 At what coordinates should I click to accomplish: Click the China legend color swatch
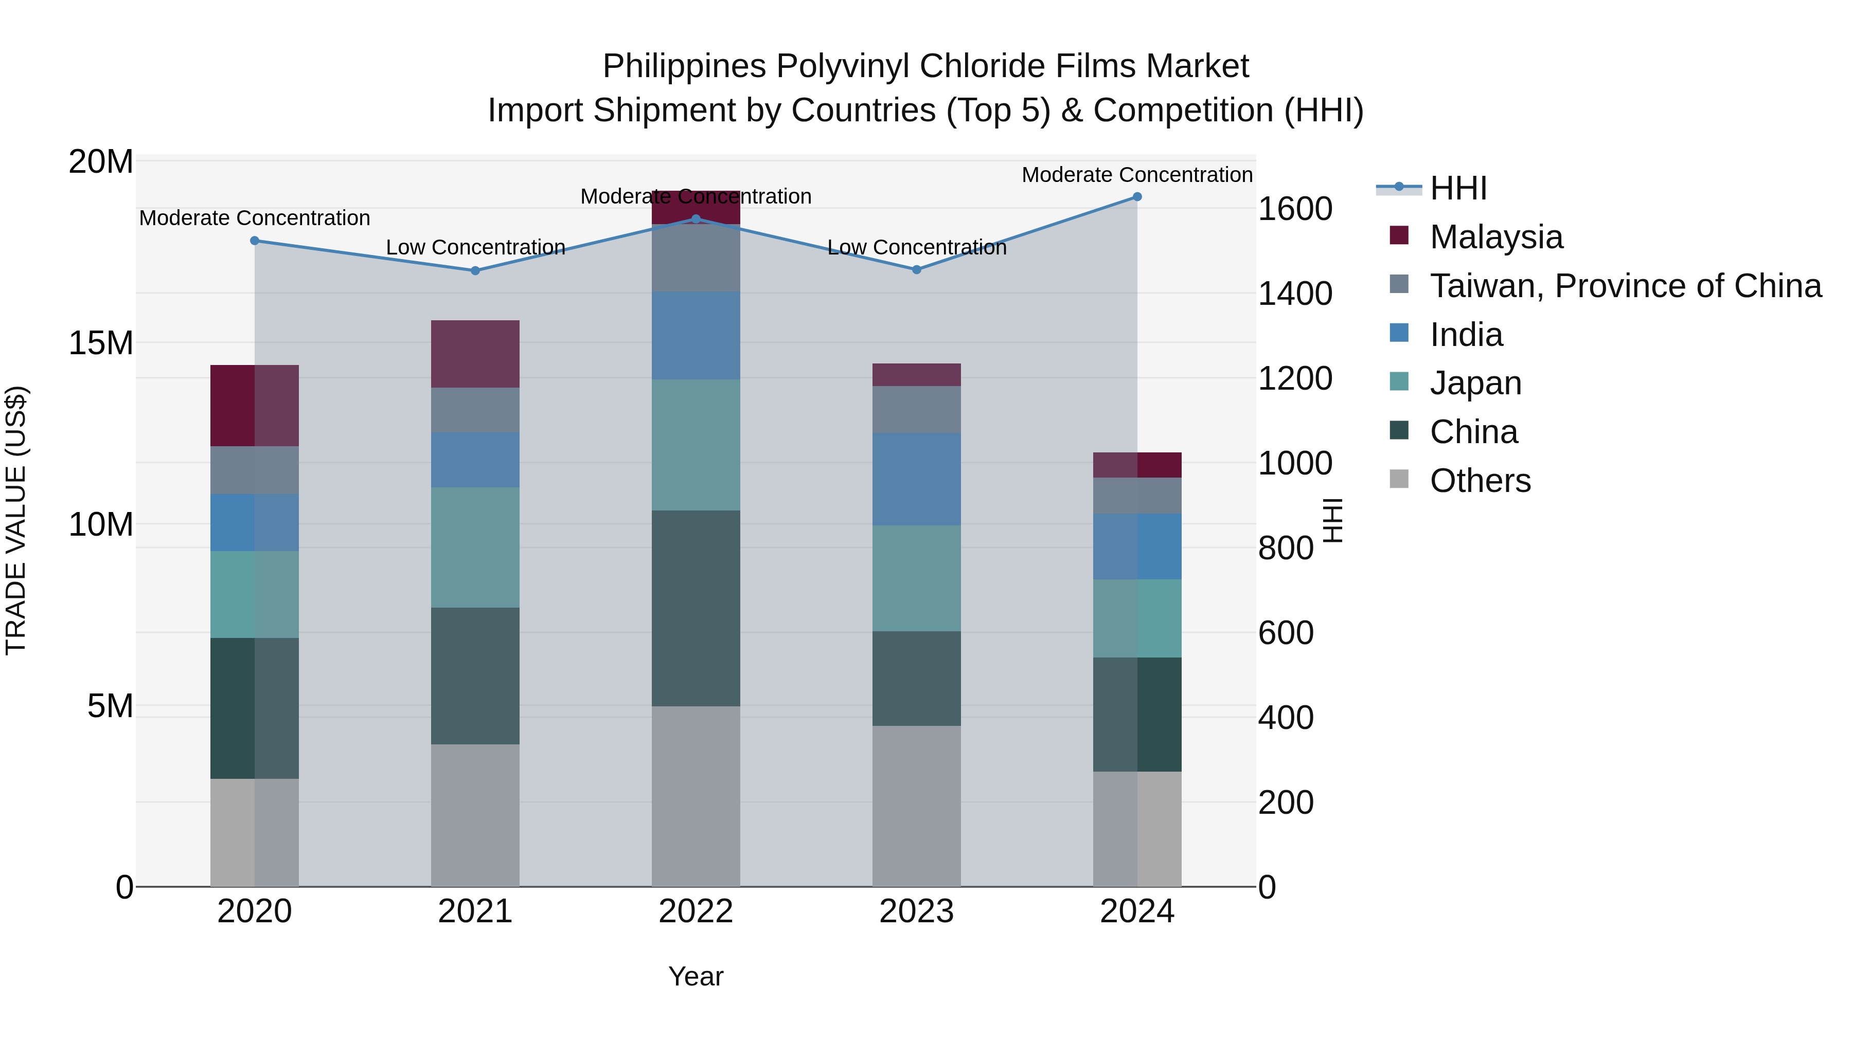(x=1399, y=430)
